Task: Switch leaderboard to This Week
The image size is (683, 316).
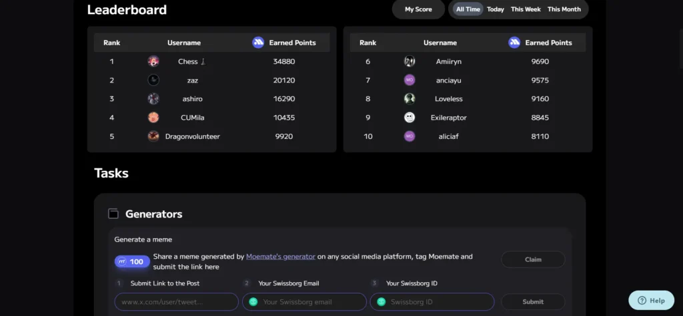Action: [526, 9]
